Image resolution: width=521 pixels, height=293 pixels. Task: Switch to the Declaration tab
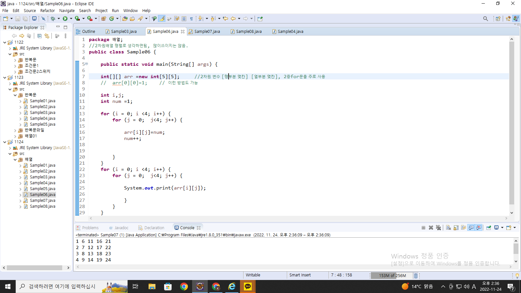(x=151, y=228)
